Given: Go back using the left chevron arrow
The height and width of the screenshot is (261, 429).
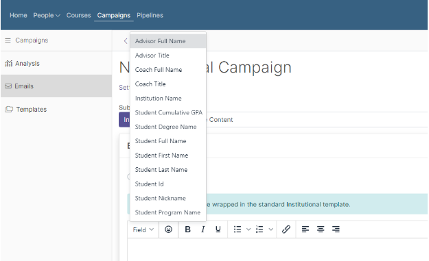Looking at the screenshot, I should [126, 41].
